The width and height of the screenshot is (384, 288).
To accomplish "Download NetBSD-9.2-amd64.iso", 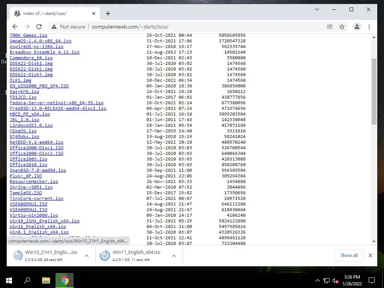I will point(36,142).
